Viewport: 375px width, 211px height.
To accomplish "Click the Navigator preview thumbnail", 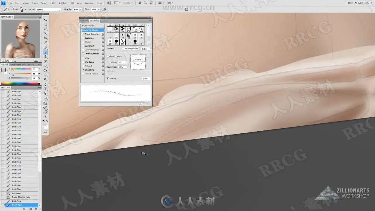I will pyautogui.click(x=21, y=39).
